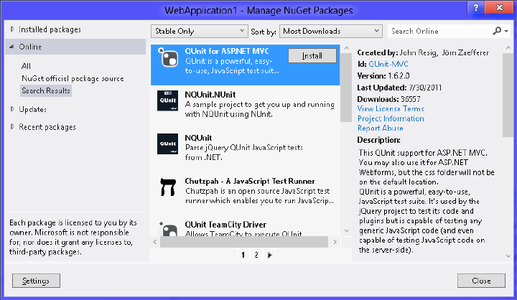Click details pane scroll down arrow
Viewport: 517px width, 300px height.
(x=508, y=256)
